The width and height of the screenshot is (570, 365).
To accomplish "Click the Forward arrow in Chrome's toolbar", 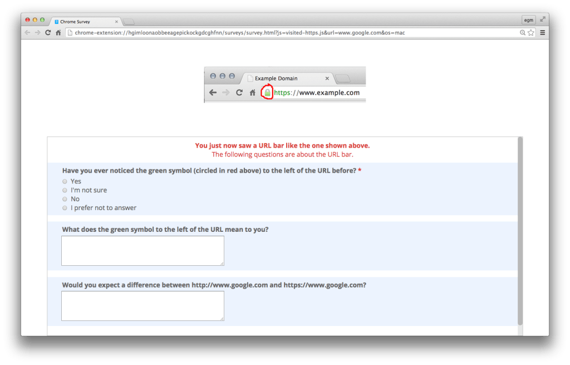I will click(x=37, y=33).
